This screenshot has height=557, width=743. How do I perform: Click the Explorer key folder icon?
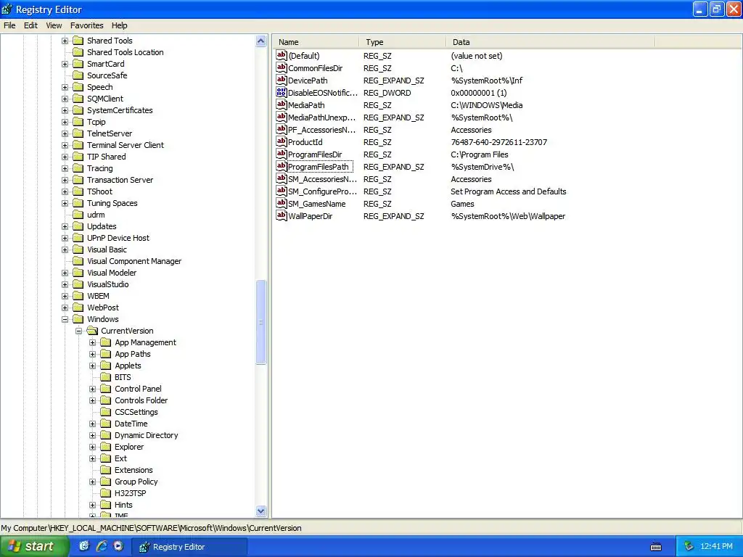pos(106,447)
